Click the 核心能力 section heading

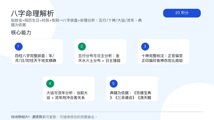coord(21,33)
